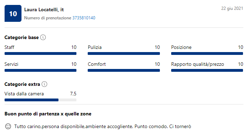Click the blue score badge showing 10

pos(13,13)
